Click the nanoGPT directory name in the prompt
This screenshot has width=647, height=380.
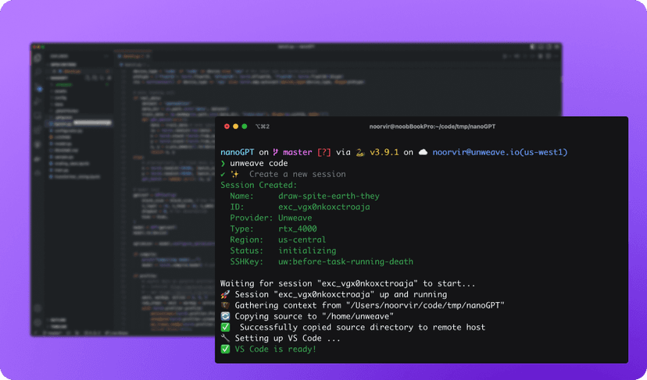coord(238,152)
